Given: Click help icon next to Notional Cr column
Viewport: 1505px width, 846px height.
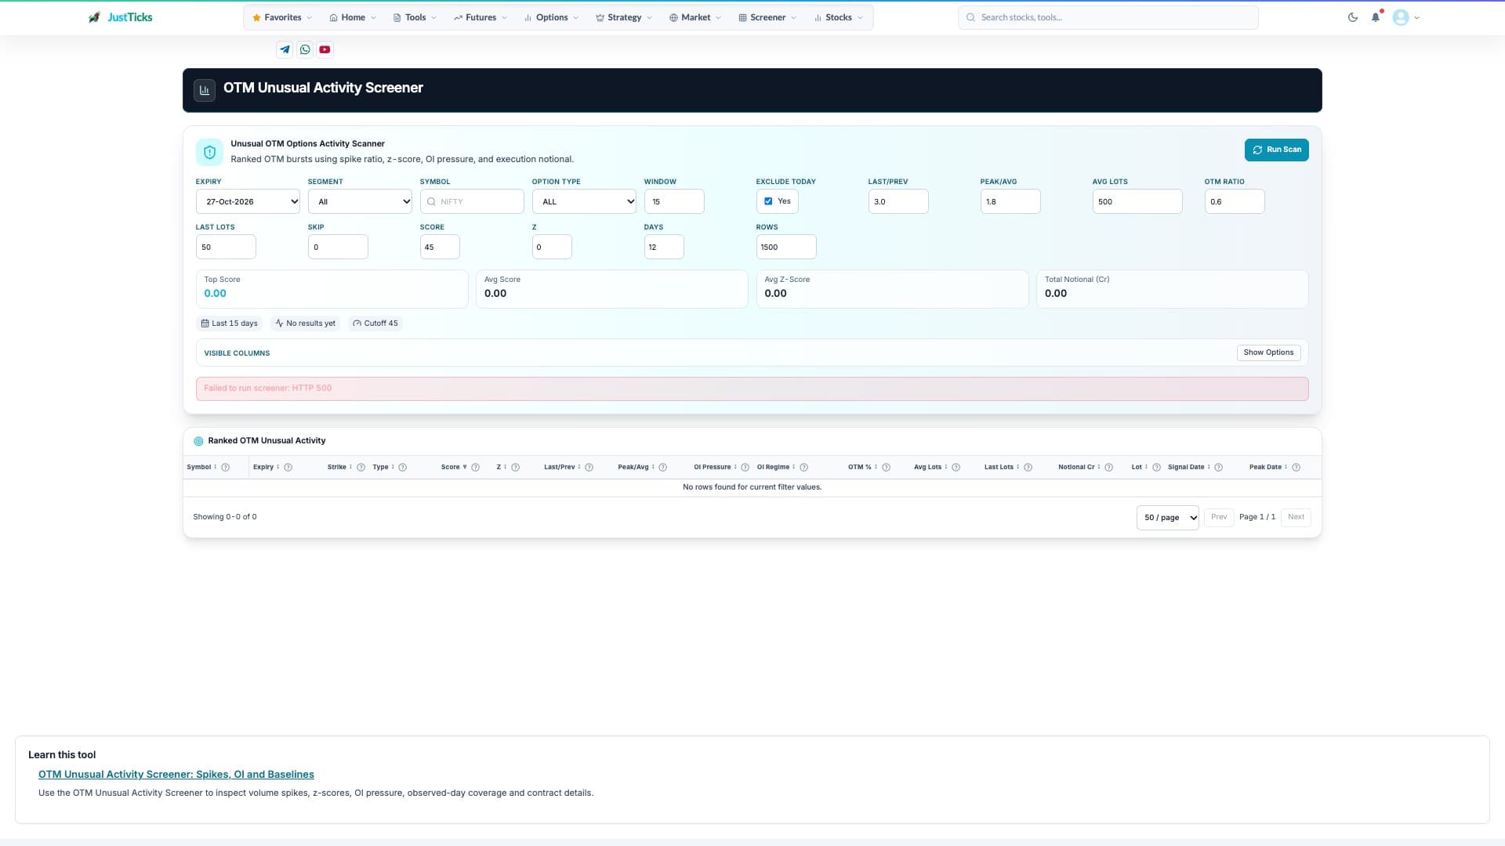Looking at the screenshot, I should 1109,468.
